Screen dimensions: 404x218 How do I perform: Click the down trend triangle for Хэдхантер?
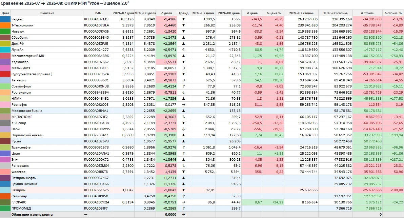(x=183, y=62)
